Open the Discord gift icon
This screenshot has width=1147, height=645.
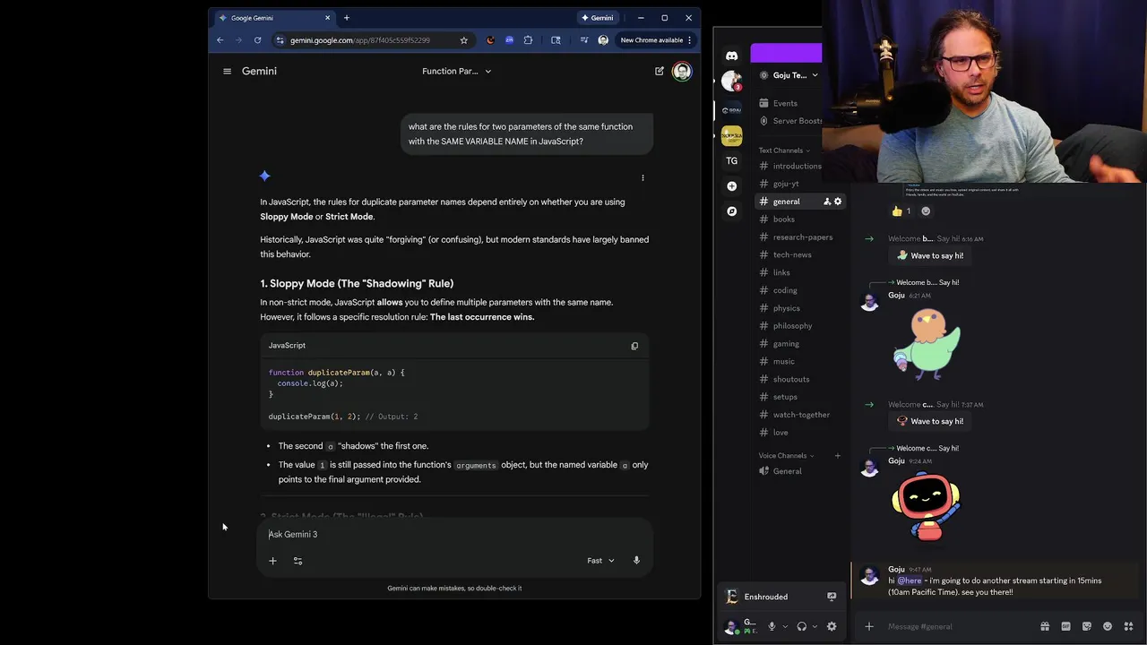[1045, 626]
